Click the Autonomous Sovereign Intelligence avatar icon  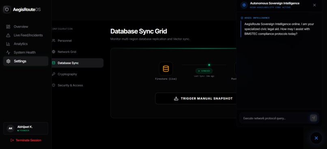pos(244,5)
